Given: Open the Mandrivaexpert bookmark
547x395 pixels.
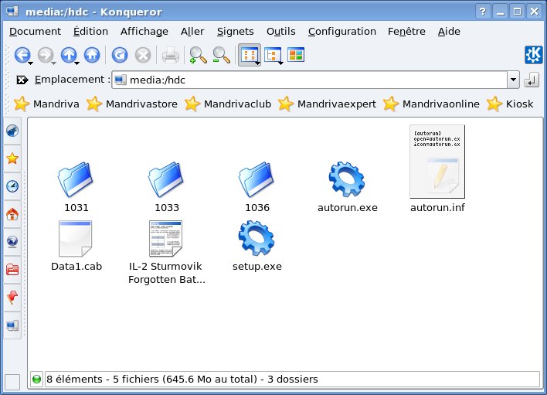Looking at the screenshot, I should pyautogui.click(x=328, y=104).
